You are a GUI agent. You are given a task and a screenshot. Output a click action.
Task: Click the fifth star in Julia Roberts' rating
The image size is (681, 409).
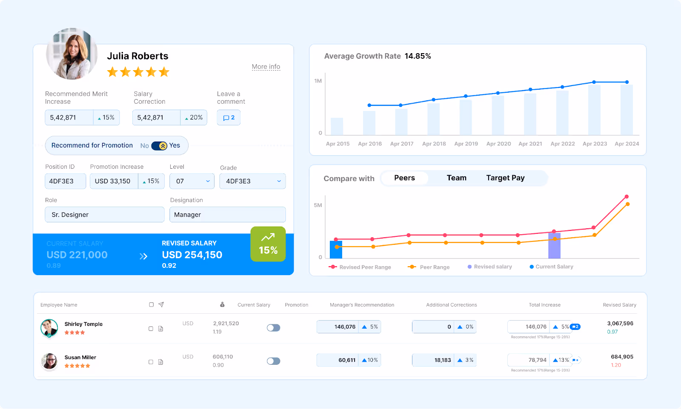pyautogui.click(x=163, y=72)
